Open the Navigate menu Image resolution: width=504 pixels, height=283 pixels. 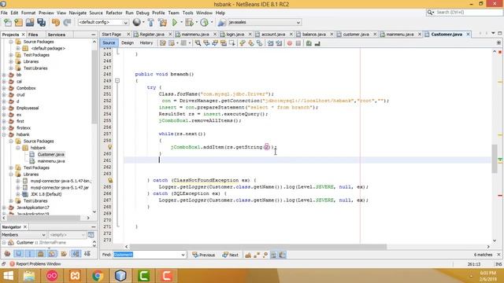pyautogui.click(x=77, y=13)
